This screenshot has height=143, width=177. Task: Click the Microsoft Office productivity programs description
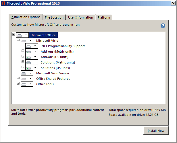(57, 112)
